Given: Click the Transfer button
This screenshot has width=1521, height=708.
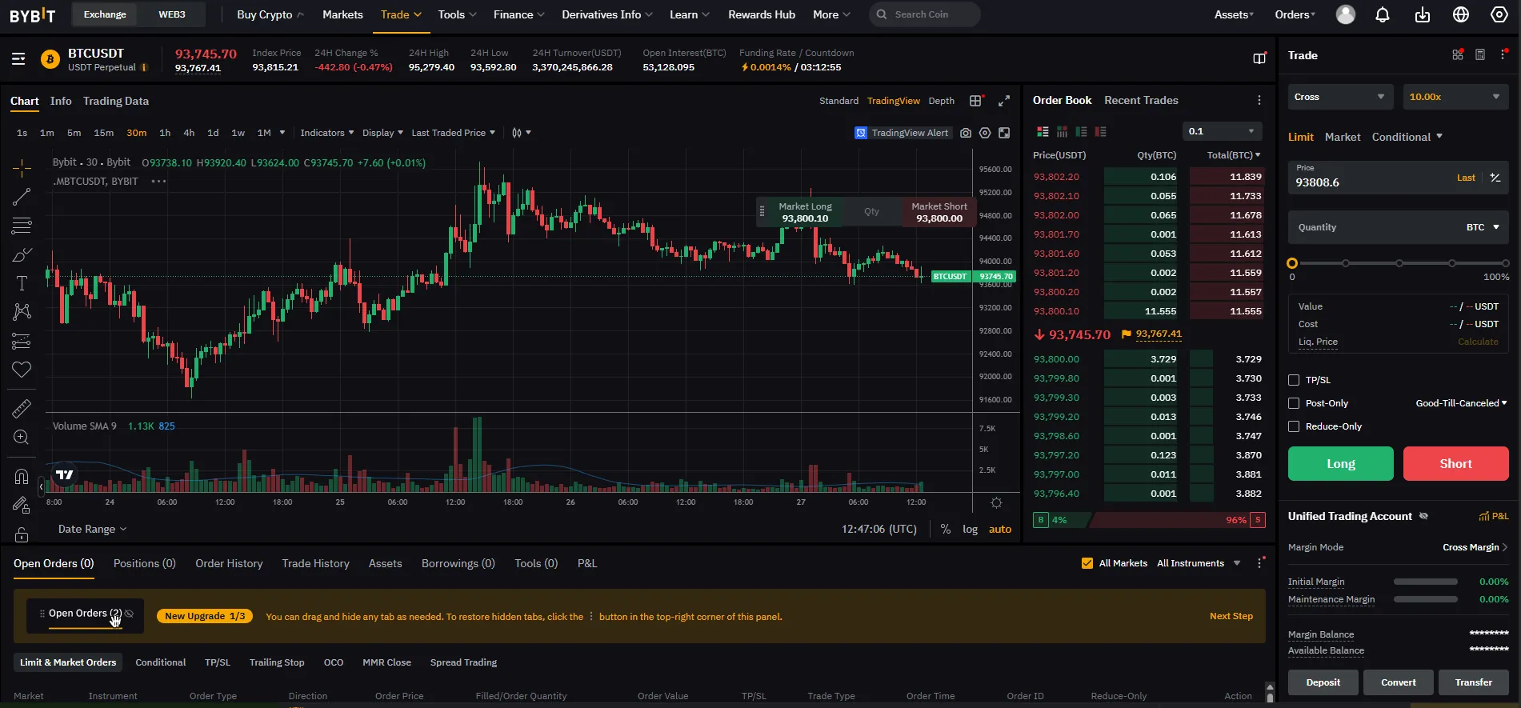Looking at the screenshot, I should pos(1474,682).
